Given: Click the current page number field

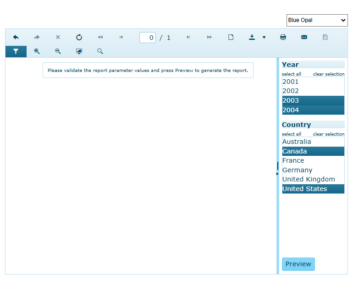Looking at the screenshot, I should click(x=148, y=38).
